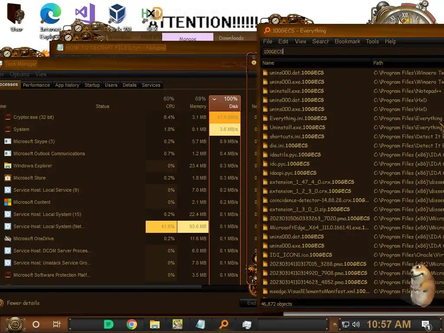
Task: Open the Start button on the taskbar
Action: (14, 324)
